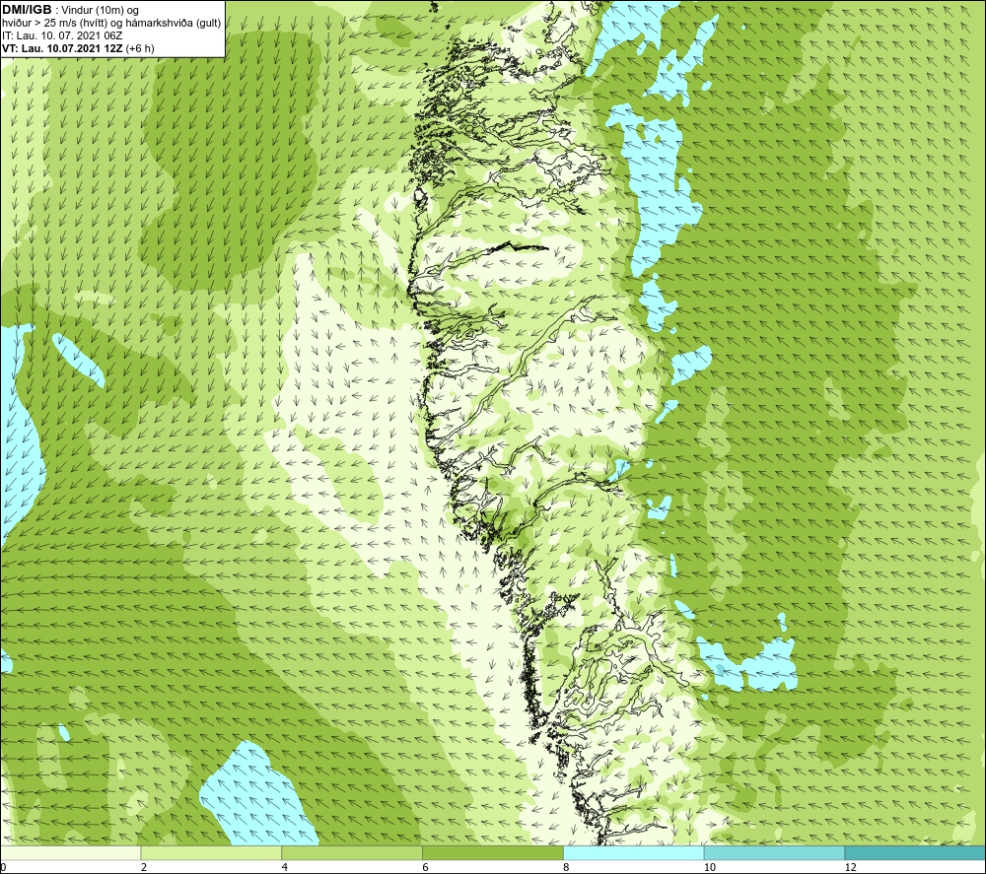Click the 4–6 m/s green color bar segment

(x=352, y=852)
